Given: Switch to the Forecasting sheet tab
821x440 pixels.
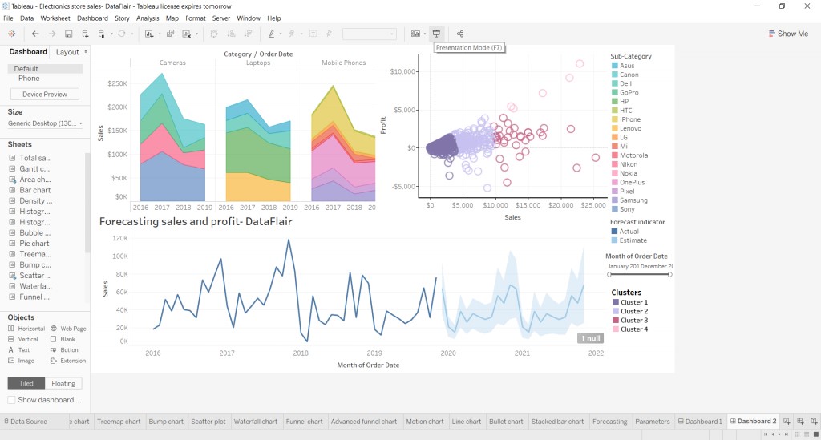Looking at the screenshot, I should (609, 422).
